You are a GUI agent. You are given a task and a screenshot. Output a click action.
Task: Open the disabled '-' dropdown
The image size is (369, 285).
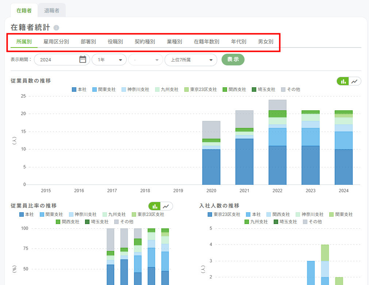click(x=146, y=60)
